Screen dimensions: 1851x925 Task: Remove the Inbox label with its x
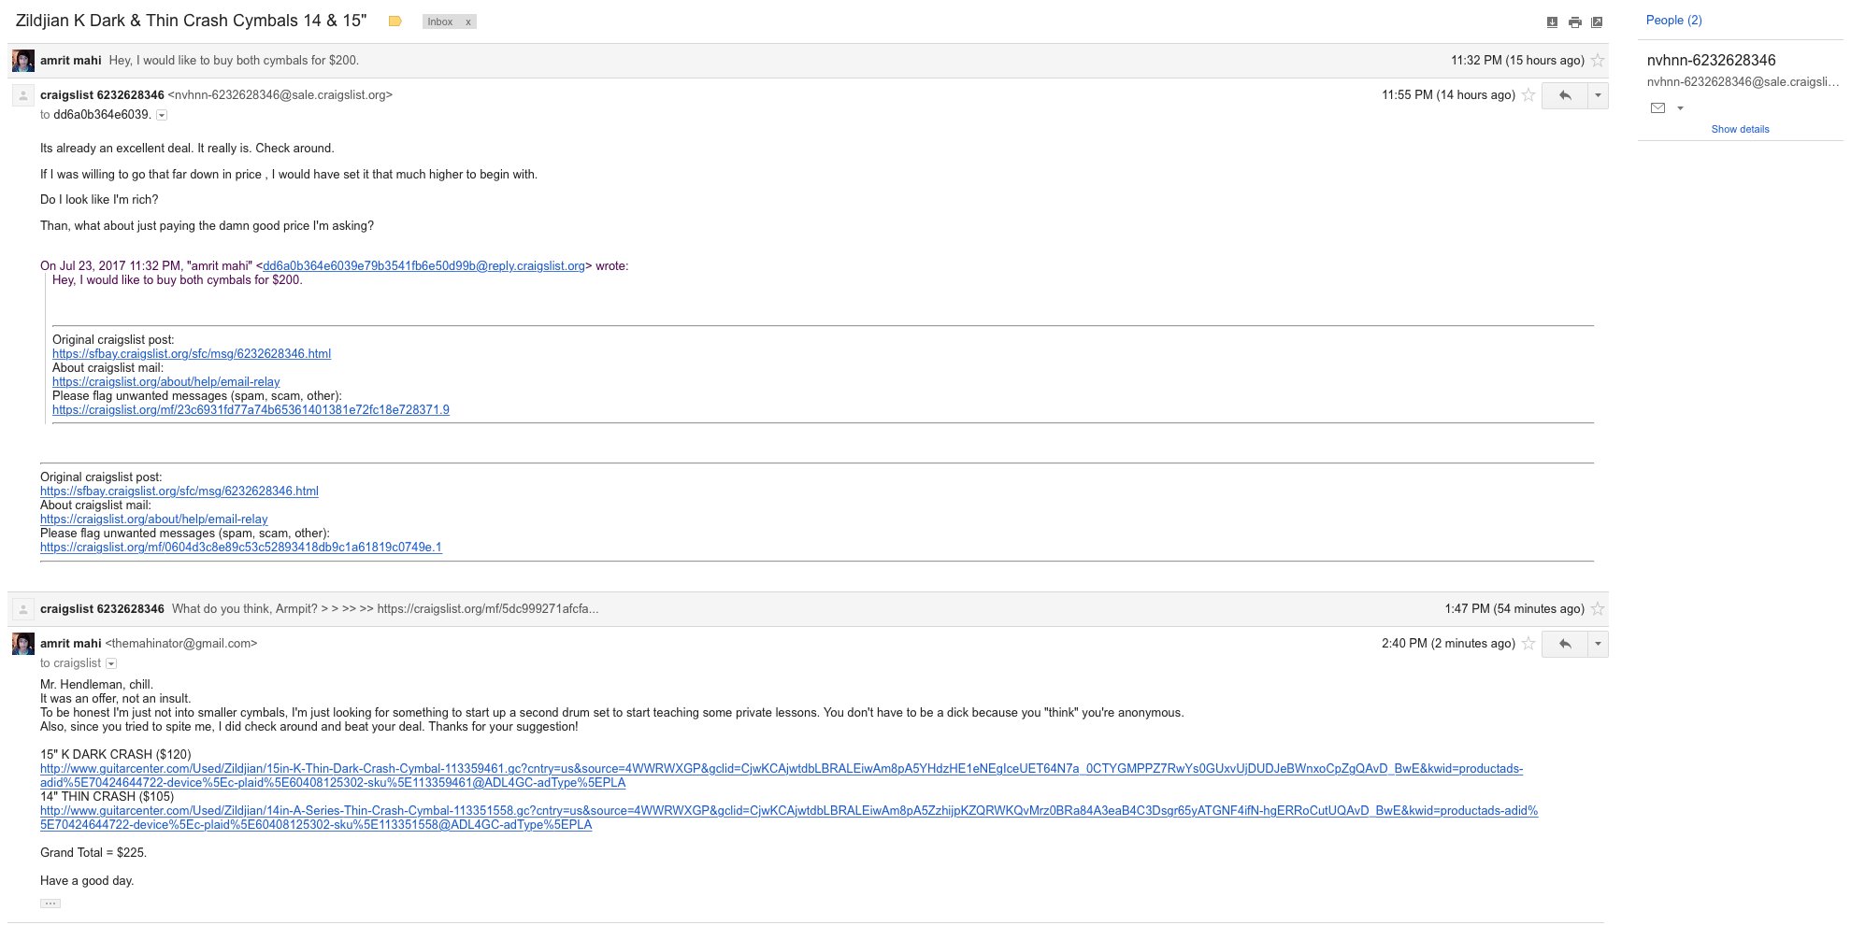click(x=468, y=21)
